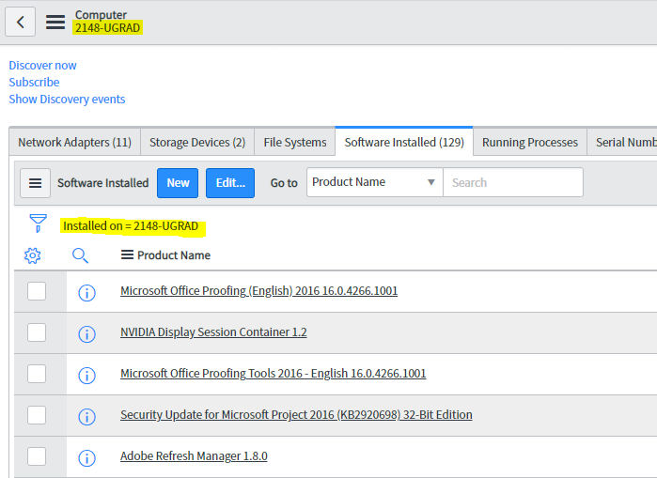Click the back arrow button
Screen dimensions: 657x478
pos(21,21)
